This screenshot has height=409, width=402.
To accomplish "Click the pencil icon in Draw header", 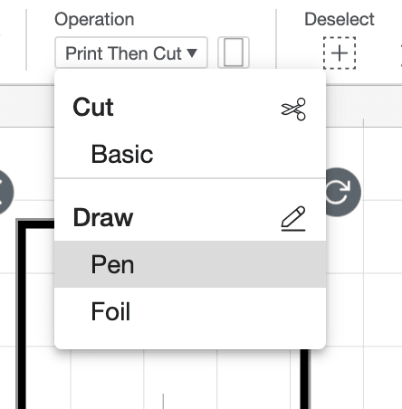I will [x=293, y=219].
